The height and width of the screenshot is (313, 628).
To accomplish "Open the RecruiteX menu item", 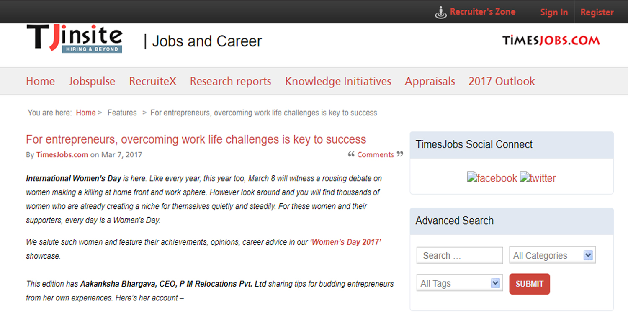I will coord(152,81).
